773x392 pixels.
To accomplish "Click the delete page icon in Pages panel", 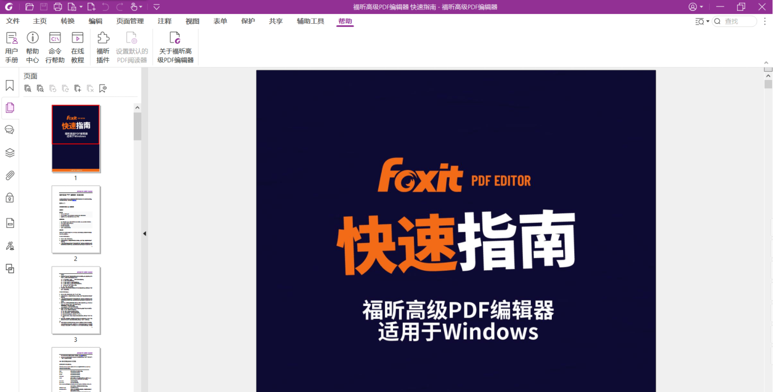I will pos(90,88).
